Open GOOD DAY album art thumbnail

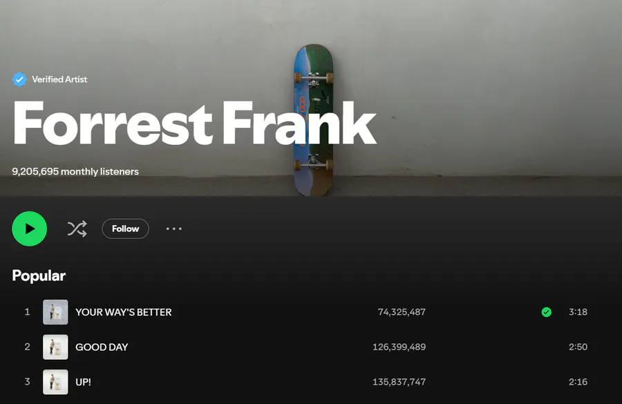point(55,347)
